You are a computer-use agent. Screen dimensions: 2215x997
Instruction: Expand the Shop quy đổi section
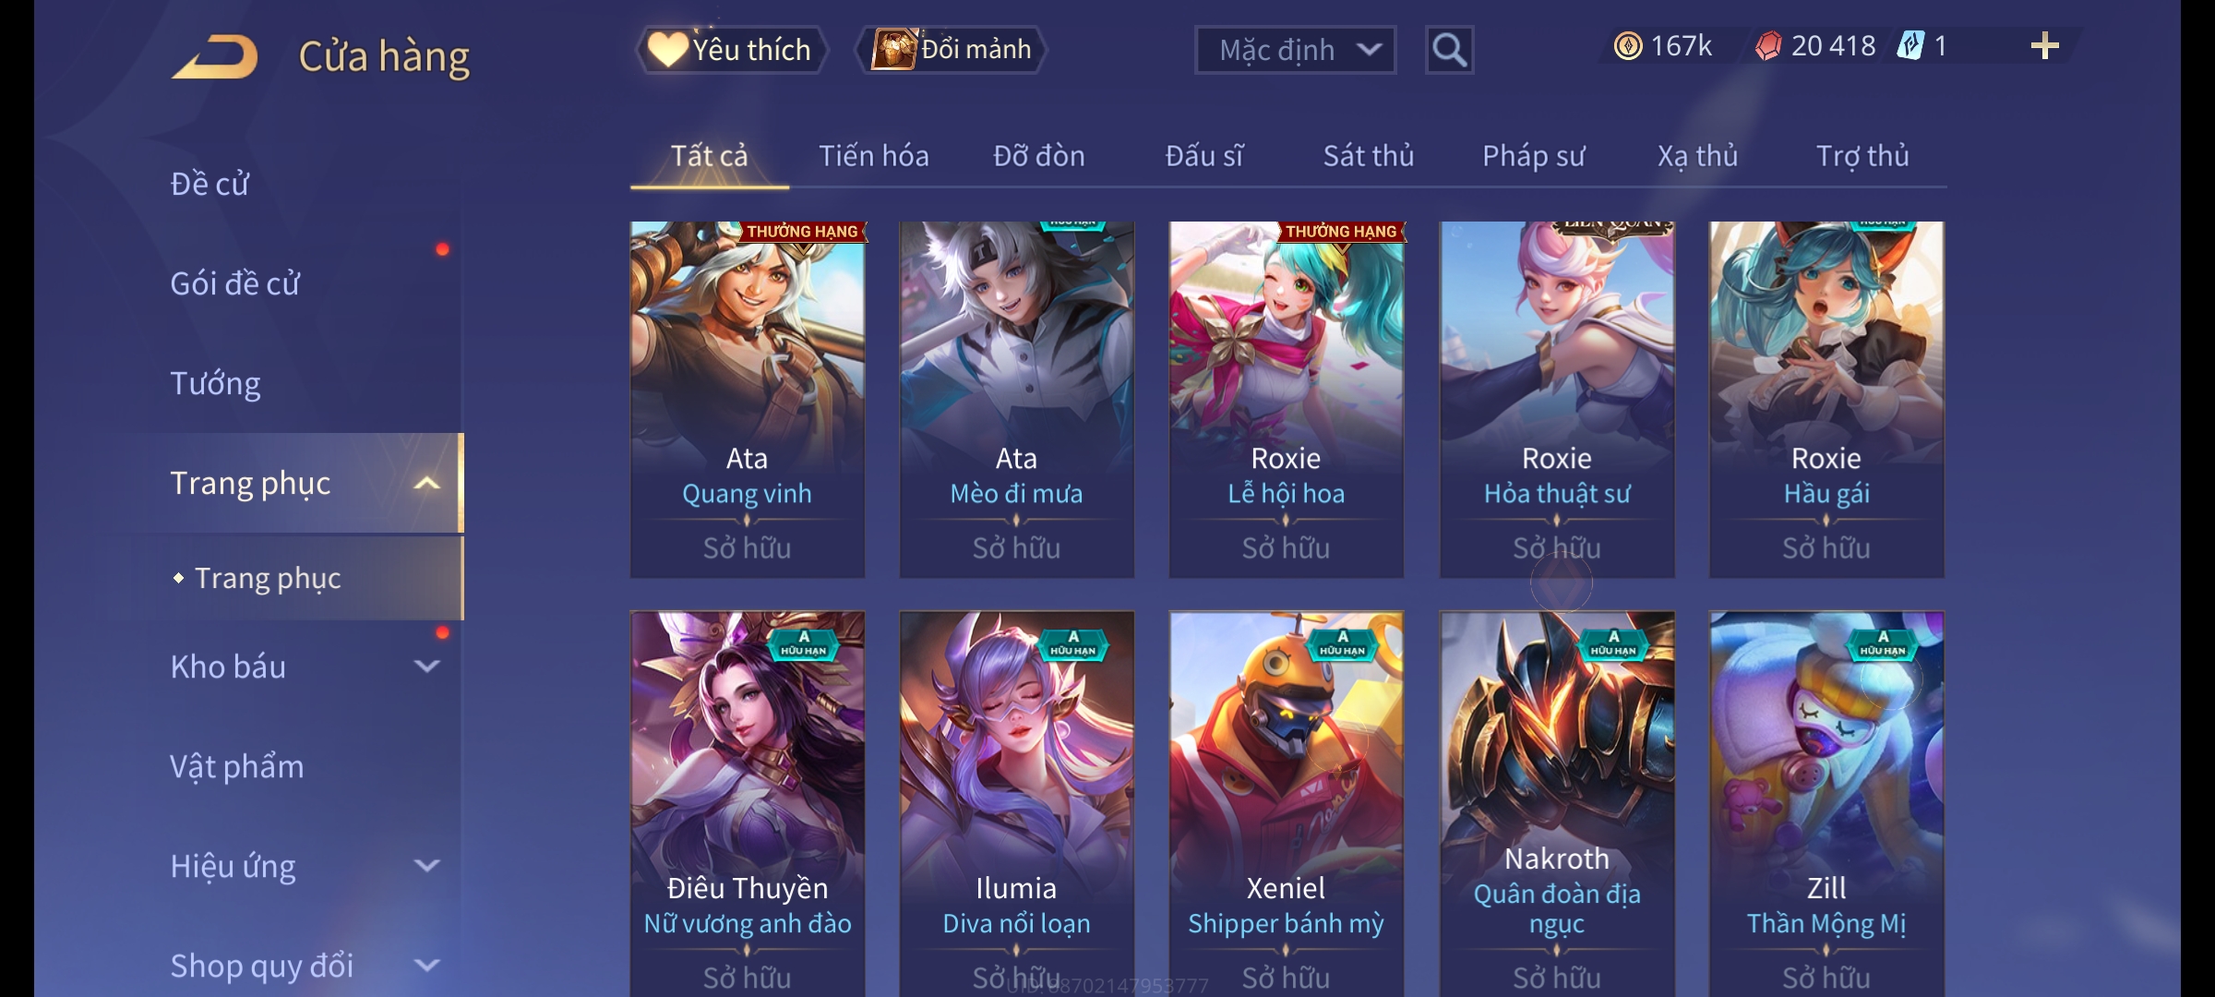(x=426, y=965)
